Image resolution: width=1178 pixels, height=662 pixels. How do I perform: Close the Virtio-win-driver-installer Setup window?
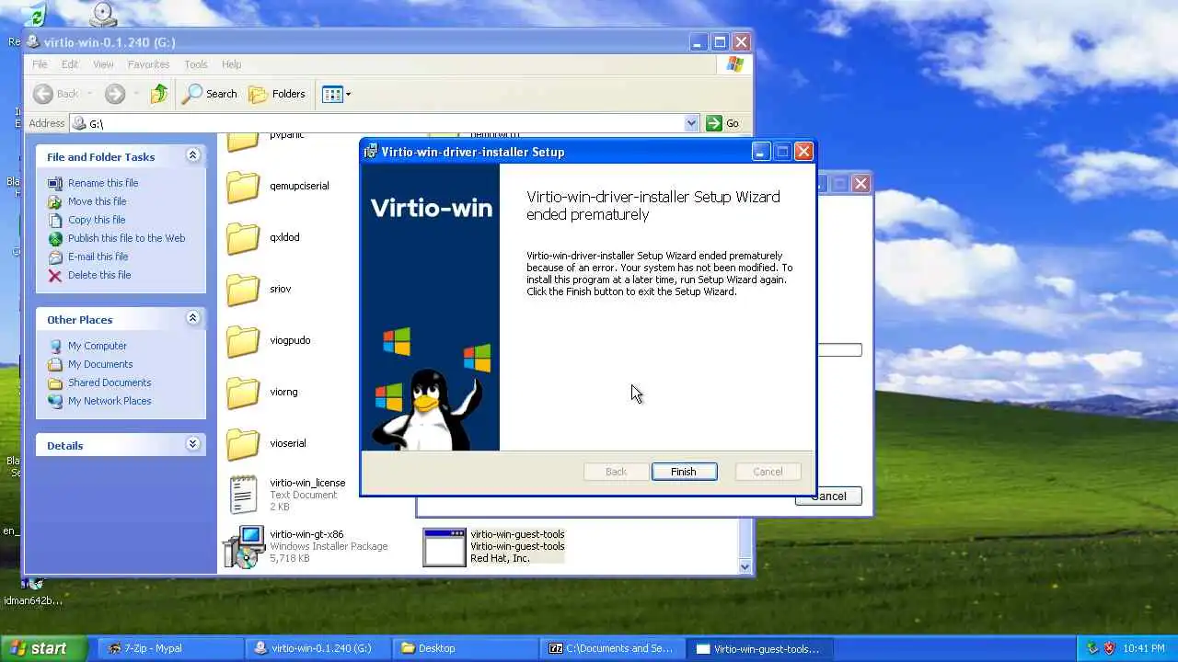point(803,152)
